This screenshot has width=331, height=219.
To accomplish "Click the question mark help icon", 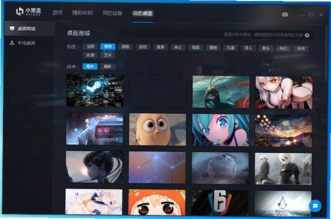I will click(x=307, y=35).
